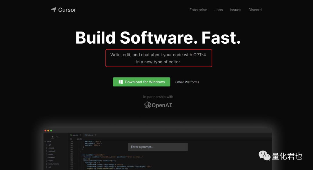Viewport: 313px width, 170px height.
Task: Open the Issues nav link
Action: click(236, 10)
